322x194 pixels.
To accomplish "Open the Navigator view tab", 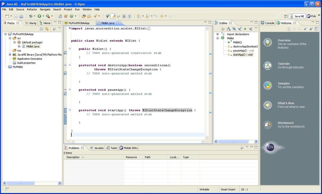I will (x=31, y=23).
